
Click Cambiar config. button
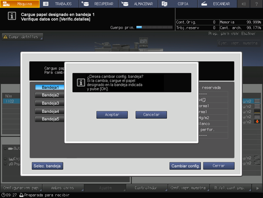tap(185, 166)
